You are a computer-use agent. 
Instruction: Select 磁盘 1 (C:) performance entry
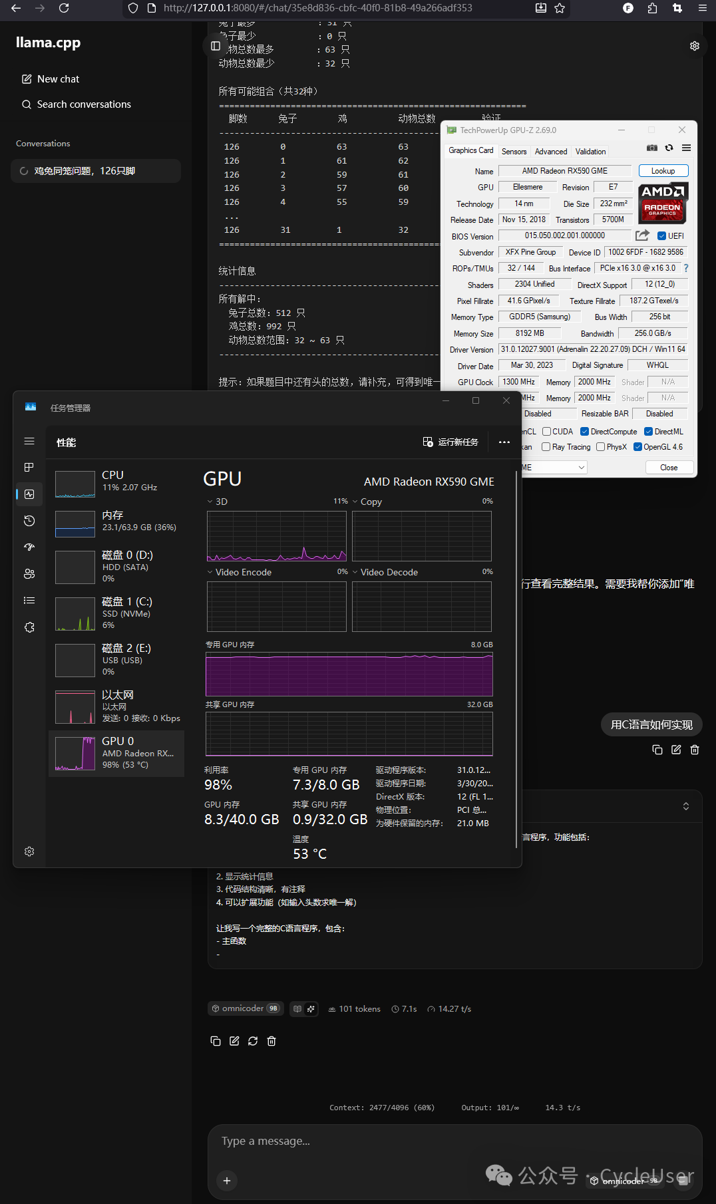point(116,613)
